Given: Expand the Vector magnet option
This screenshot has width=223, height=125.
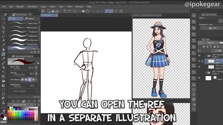Looking at the screenshot, I should click(36, 91).
